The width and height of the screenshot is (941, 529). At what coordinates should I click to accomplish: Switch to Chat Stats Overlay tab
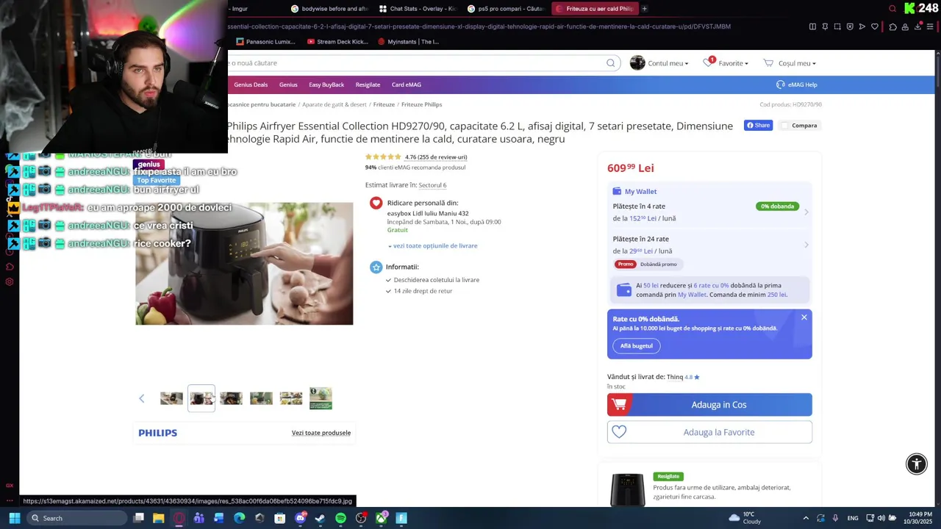(x=417, y=9)
